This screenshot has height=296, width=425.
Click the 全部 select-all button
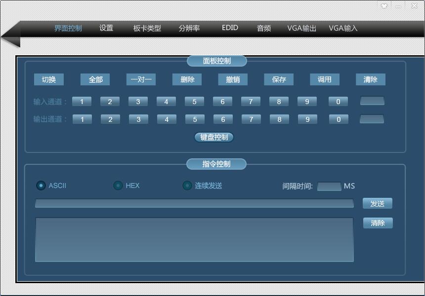[x=95, y=79]
